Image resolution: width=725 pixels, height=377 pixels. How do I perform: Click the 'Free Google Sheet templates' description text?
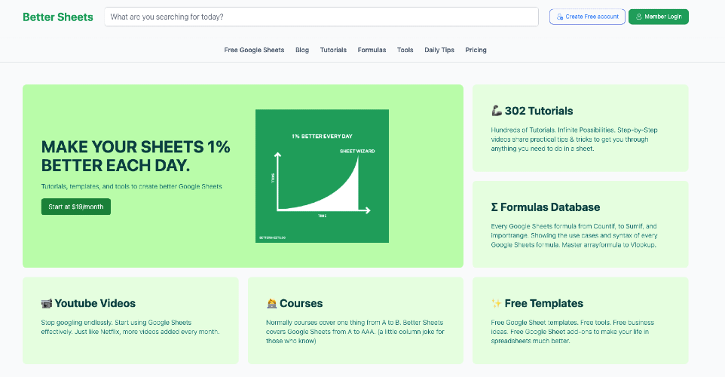(x=573, y=332)
